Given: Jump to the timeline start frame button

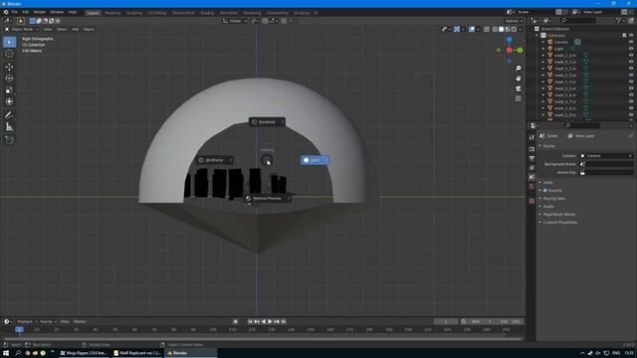Looking at the screenshot, I should click(x=250, y=321).
